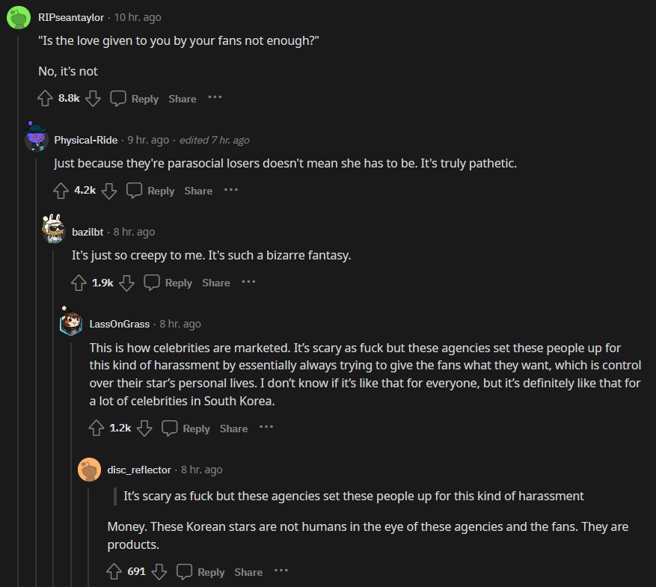
Task: Click the 8.8k vote count
Action: click(x=68, y=98)
